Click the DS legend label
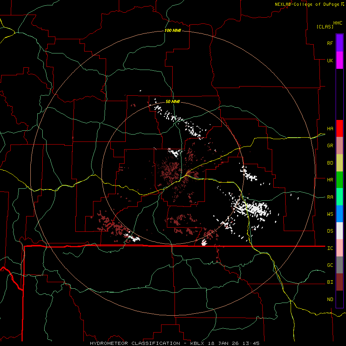 330,231
